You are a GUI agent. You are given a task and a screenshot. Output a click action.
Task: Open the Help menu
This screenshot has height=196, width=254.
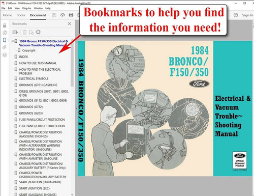click(x=48, y=8)
